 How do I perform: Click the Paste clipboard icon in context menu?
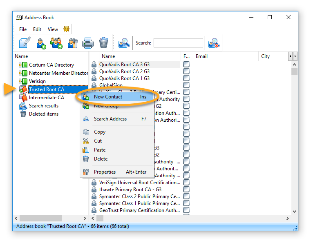pyautogui.click(x=86, y=150)
